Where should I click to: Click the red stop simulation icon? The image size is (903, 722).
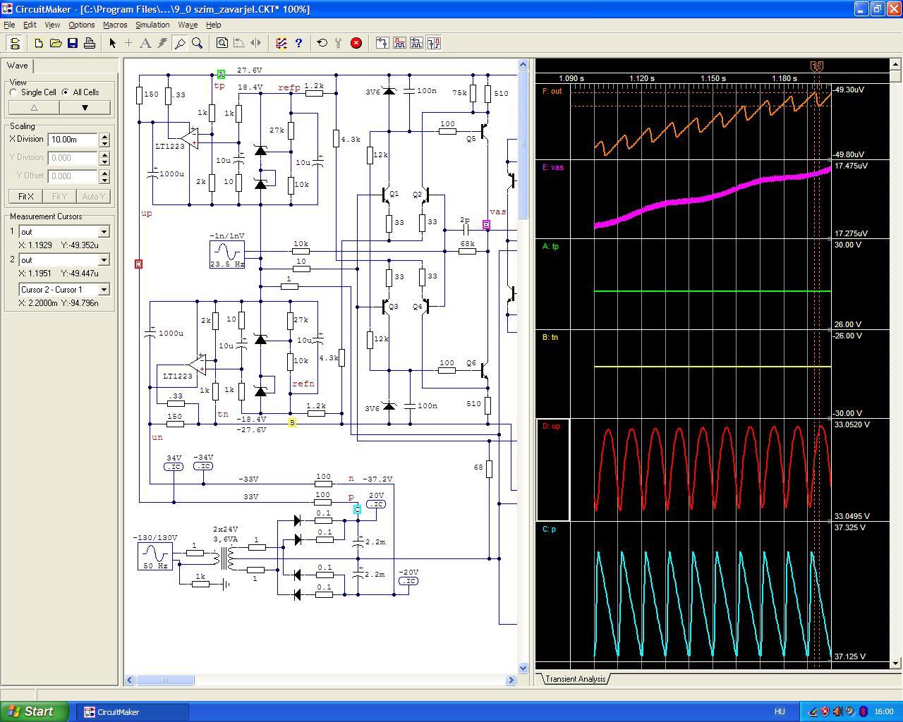(x=356, y=43)
